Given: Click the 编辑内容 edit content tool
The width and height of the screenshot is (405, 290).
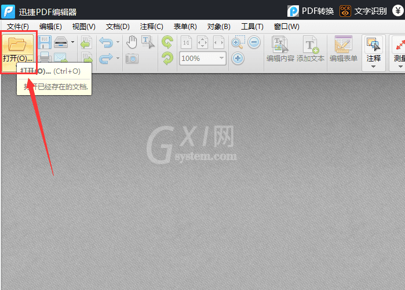Looking at the screenshot, I should pos(280,49).
